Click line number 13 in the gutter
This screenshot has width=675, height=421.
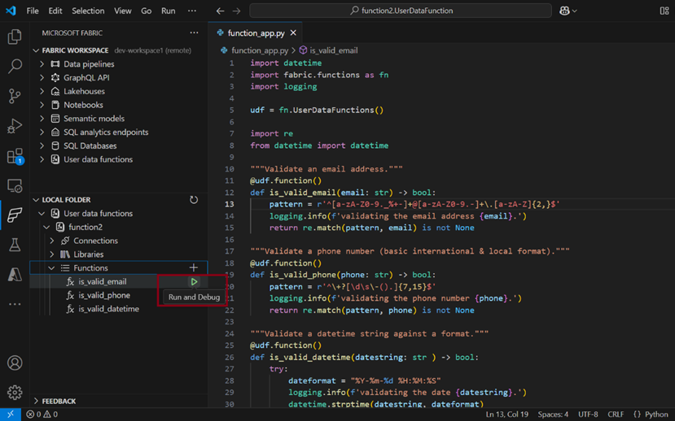click(x=230, y=205)
